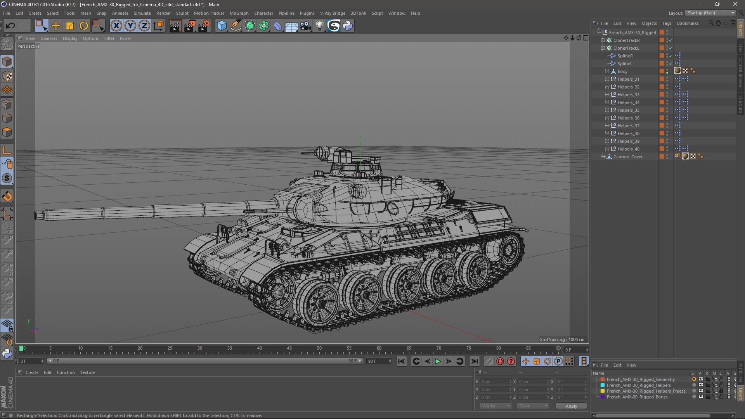Click timeline frame 45 marker
Screen dimensions: 745x419
(289, 349)
